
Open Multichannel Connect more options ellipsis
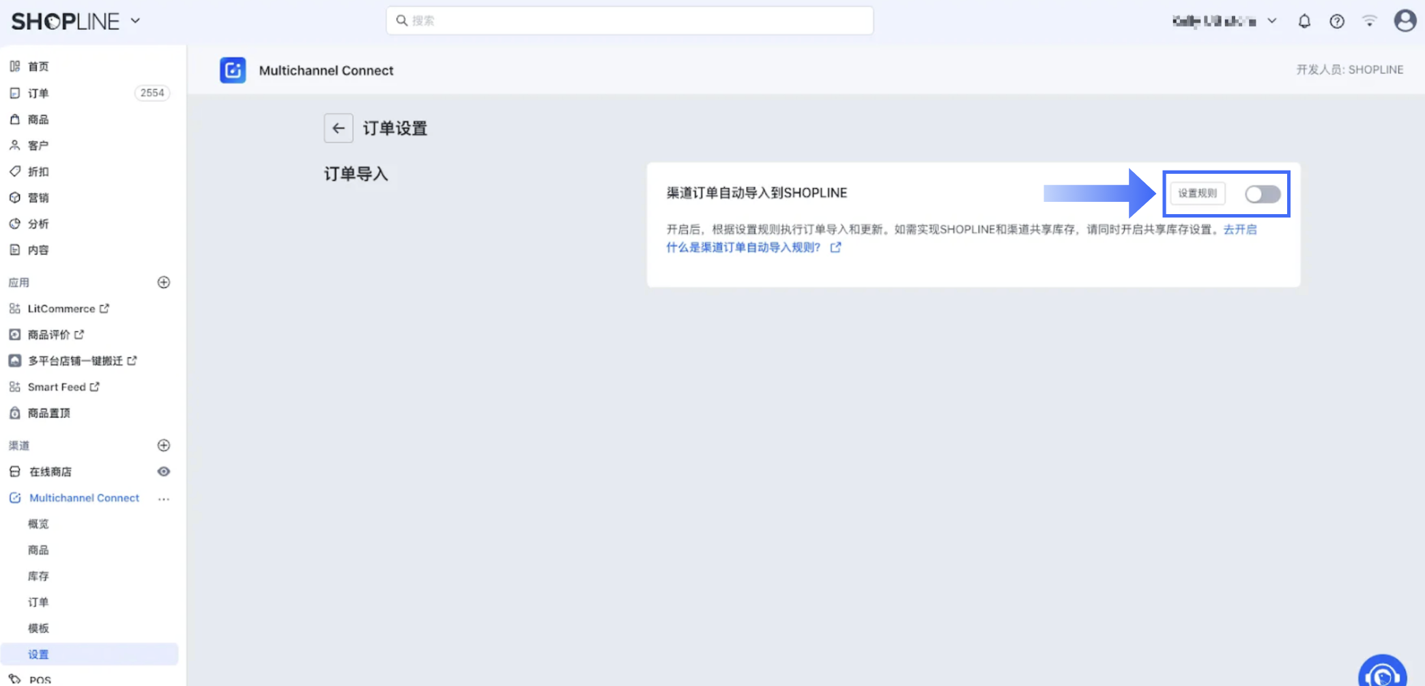click(164, 498)
